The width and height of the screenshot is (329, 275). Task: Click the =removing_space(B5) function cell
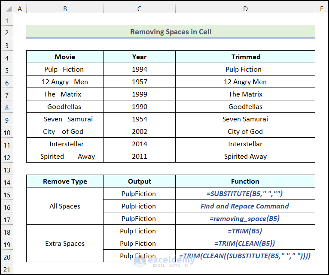245,219
